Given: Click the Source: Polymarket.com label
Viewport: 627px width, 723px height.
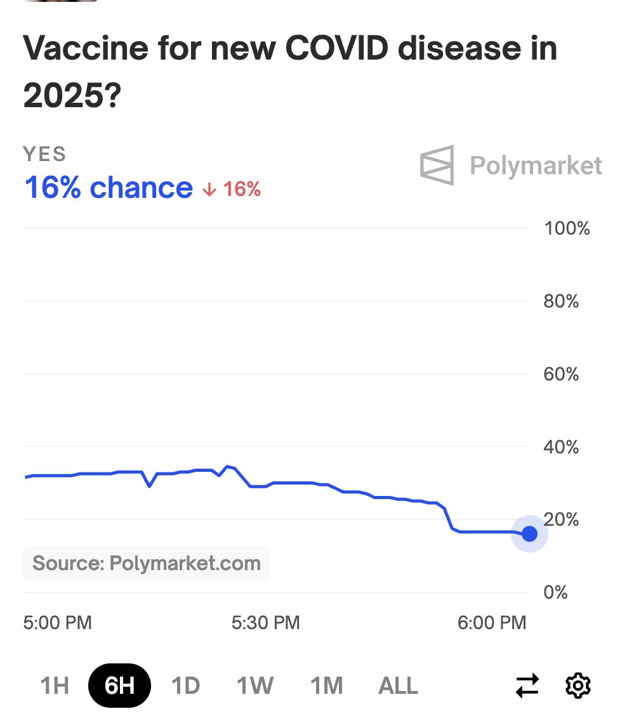Looking at the screenshot, I should coord(147,563).
